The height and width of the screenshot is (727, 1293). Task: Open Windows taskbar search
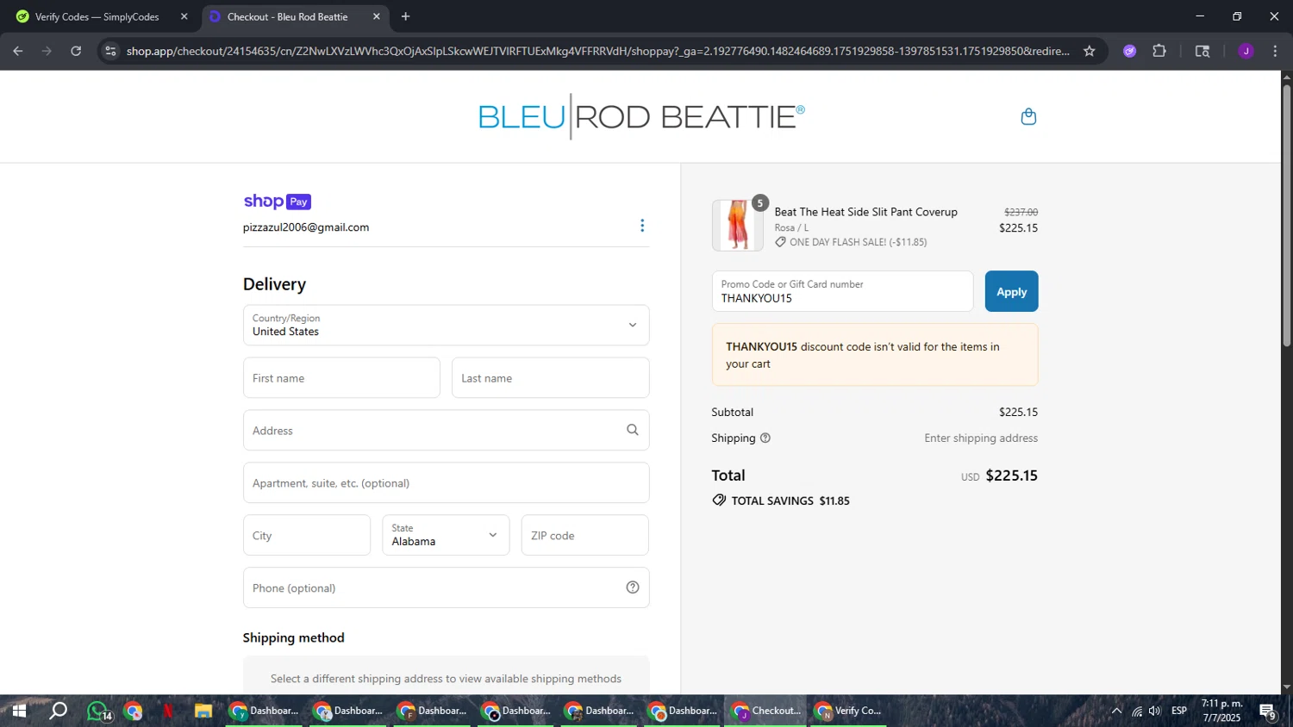click(x=58, y=711)
